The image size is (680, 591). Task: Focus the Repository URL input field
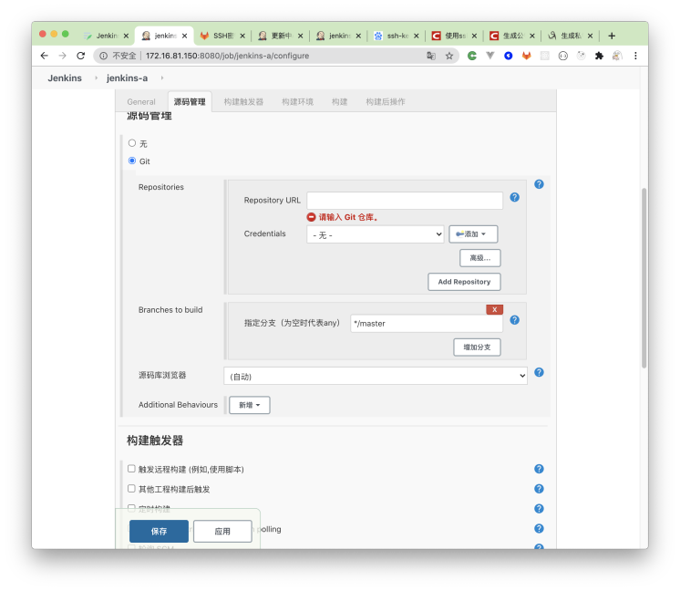[x=405, y=201]
